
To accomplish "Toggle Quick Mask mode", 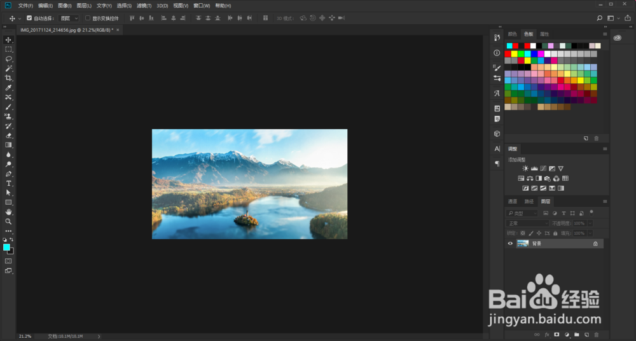I will 8,261.
